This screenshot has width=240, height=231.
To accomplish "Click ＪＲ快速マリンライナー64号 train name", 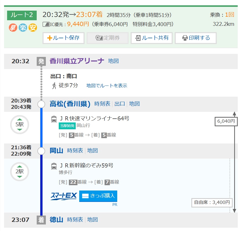I will [94, 118].
